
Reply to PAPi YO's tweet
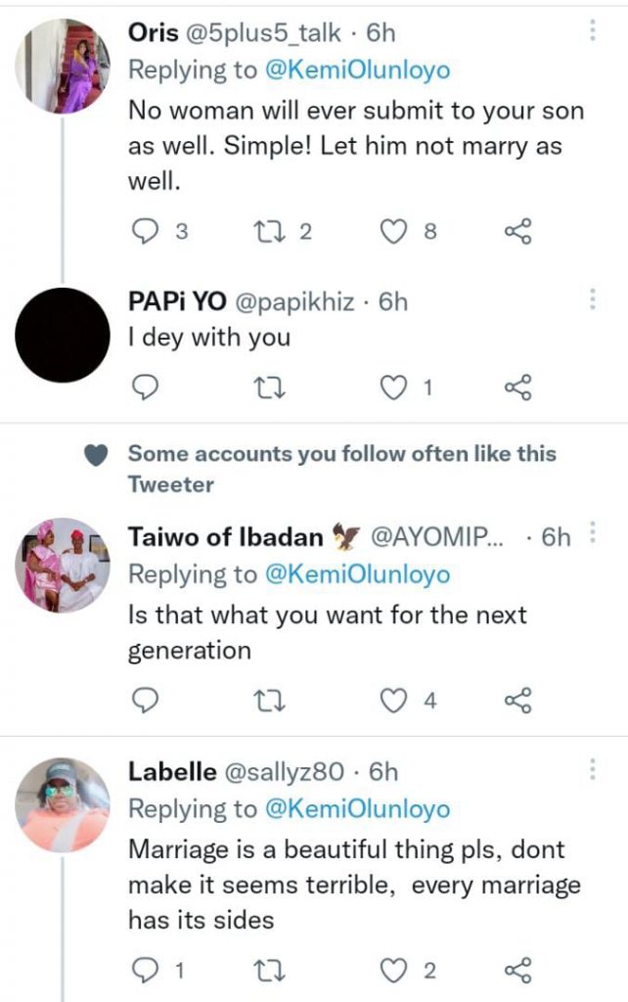[x=144, y=388]
